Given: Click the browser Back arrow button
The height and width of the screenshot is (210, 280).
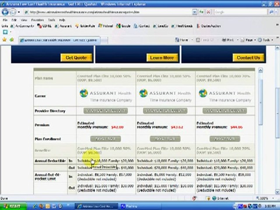Looking at the screenshot, I should (x=5, y=12).
